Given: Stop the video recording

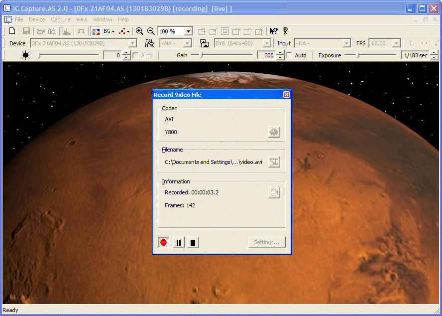Looking at the screenshot, I should point(193,243).
